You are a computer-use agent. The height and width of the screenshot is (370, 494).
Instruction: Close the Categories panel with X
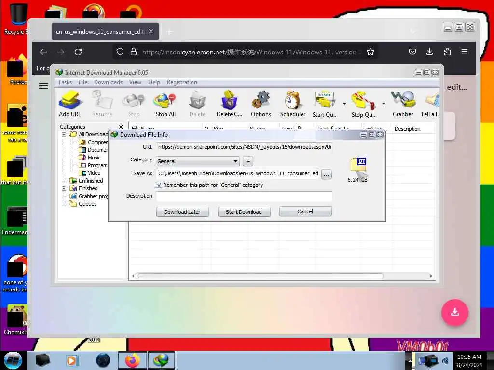[x=121, y=127]
